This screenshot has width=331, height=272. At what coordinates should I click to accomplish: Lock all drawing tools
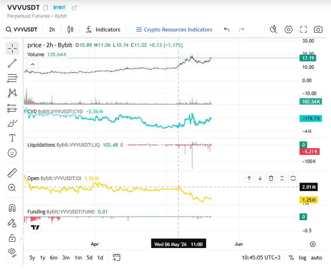[12, 238]
